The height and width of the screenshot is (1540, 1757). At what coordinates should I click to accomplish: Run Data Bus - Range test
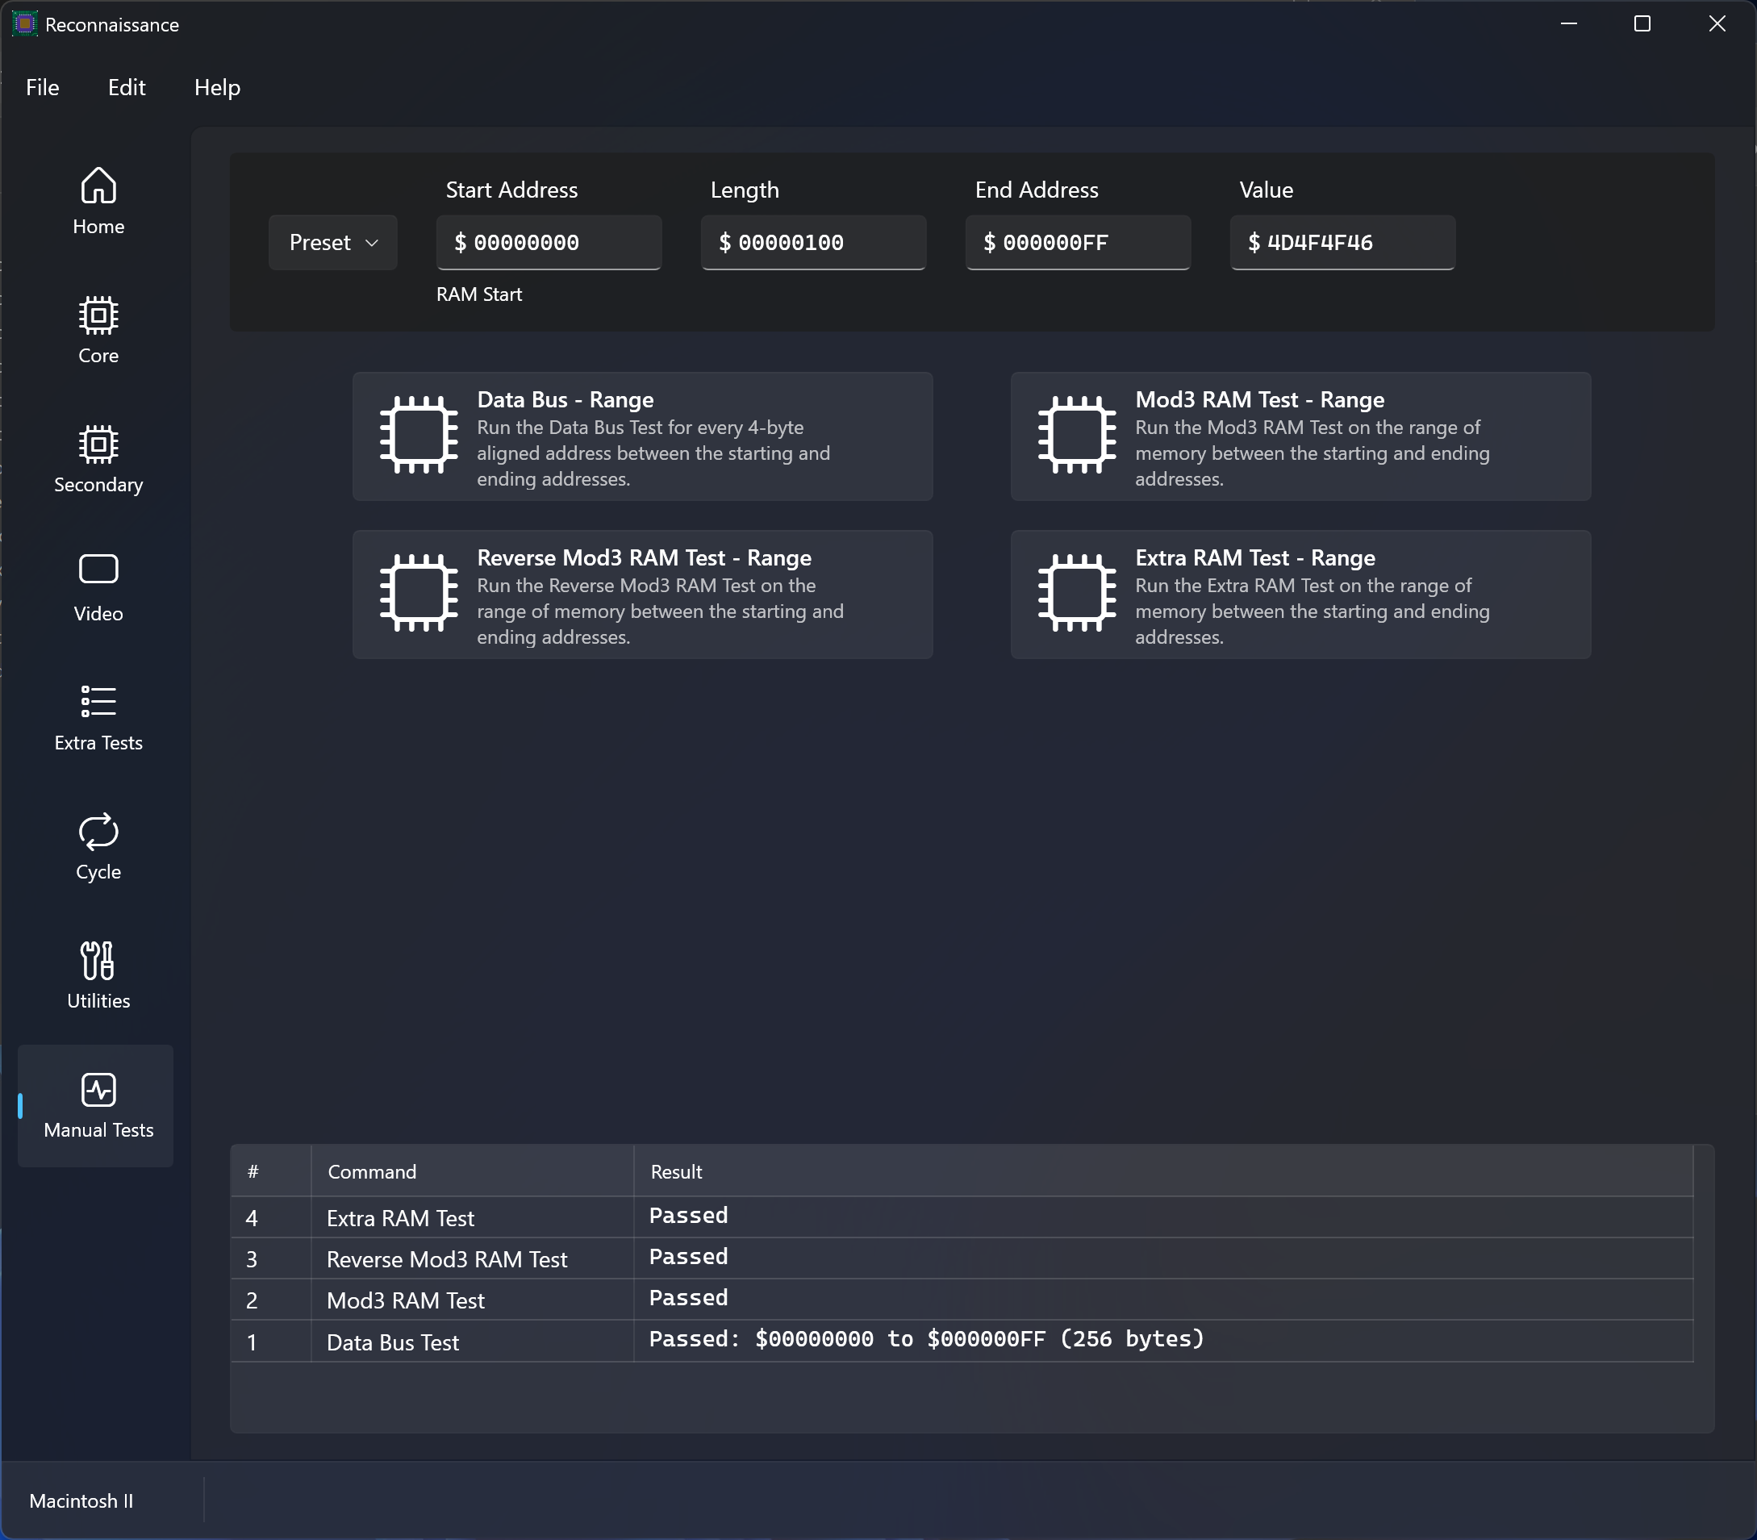[642, 436]
